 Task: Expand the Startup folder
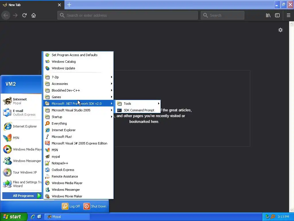[78, 117]
